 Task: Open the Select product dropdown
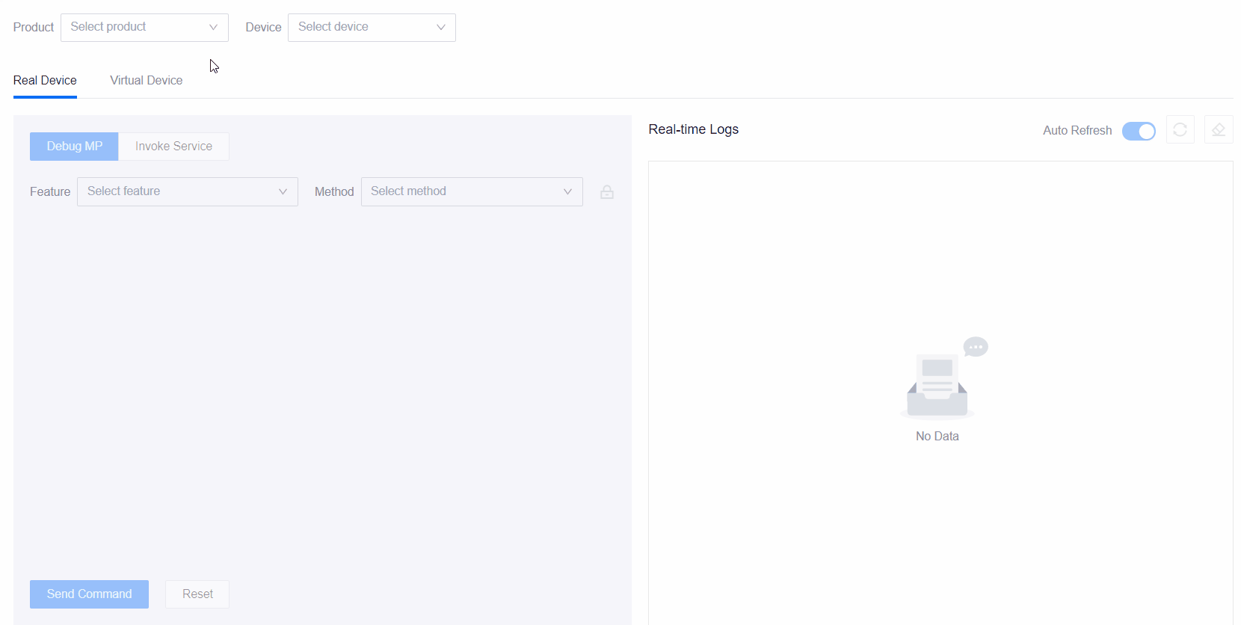point(135,28)
